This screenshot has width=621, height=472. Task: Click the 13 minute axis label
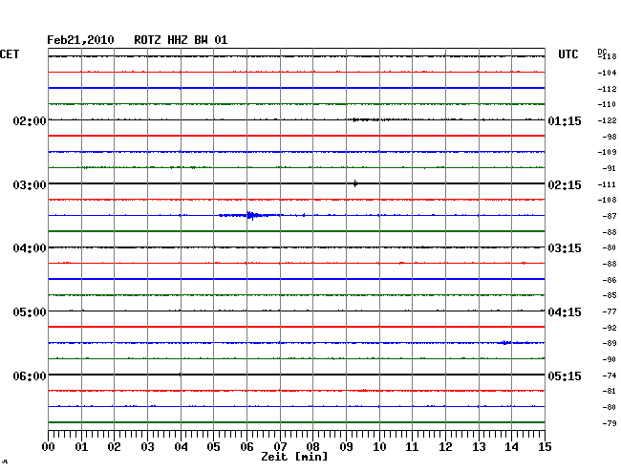tap(479, 447)
